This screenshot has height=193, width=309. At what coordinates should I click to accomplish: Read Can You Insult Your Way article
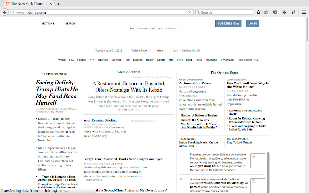pyautogui.click(x=248, y=85)
